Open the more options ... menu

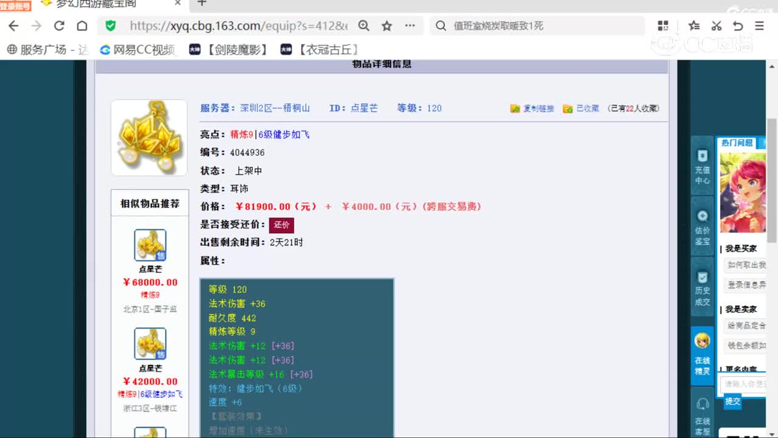click(410, 26)
